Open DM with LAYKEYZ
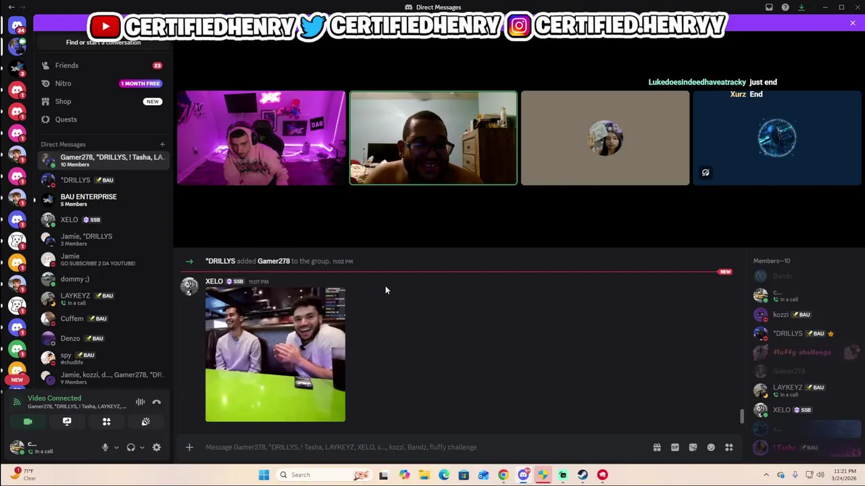 pos(103,298)
